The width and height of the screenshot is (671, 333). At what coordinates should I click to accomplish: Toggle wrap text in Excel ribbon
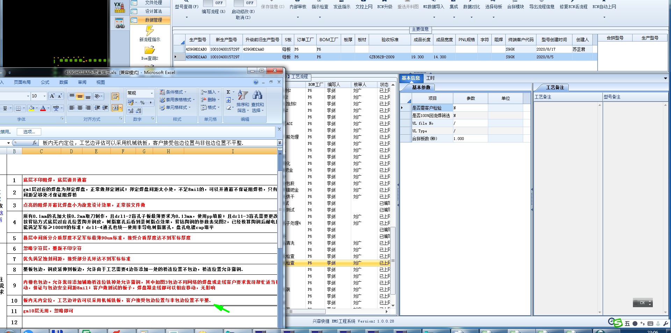[x=115, y=96]
